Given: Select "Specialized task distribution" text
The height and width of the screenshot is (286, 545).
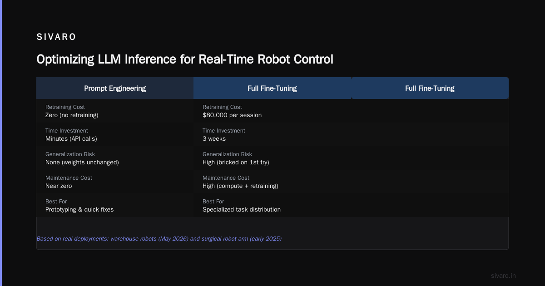Looking at the screenshot, I should [x=242, y=210].
